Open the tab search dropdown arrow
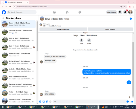Viewport: 136px width, 109px height. [2, 2]
